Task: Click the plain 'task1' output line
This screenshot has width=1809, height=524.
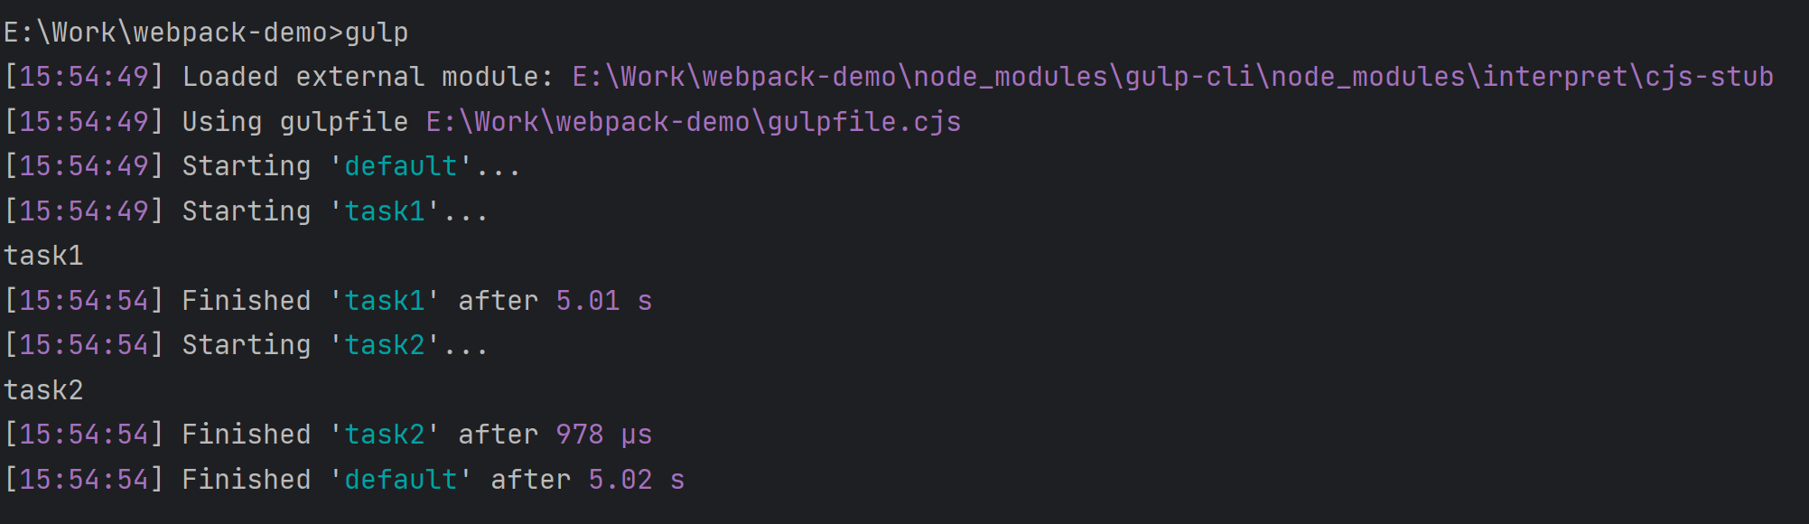Action: 43,256
